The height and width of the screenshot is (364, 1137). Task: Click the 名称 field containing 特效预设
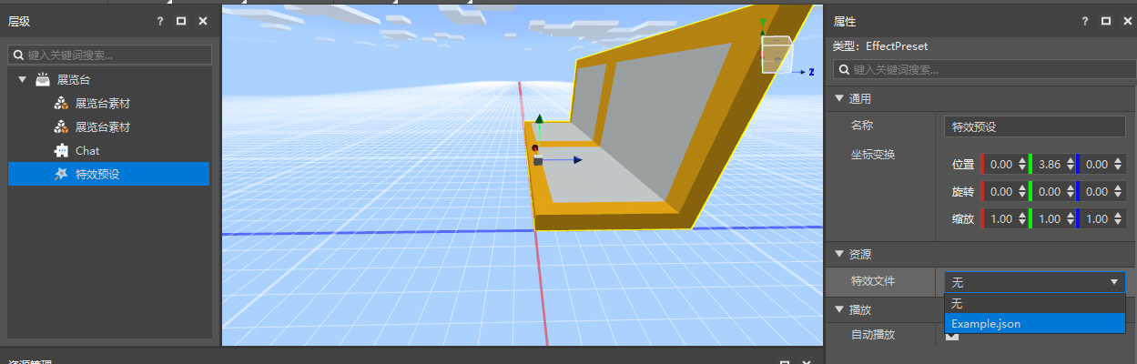click(1035, 127)
